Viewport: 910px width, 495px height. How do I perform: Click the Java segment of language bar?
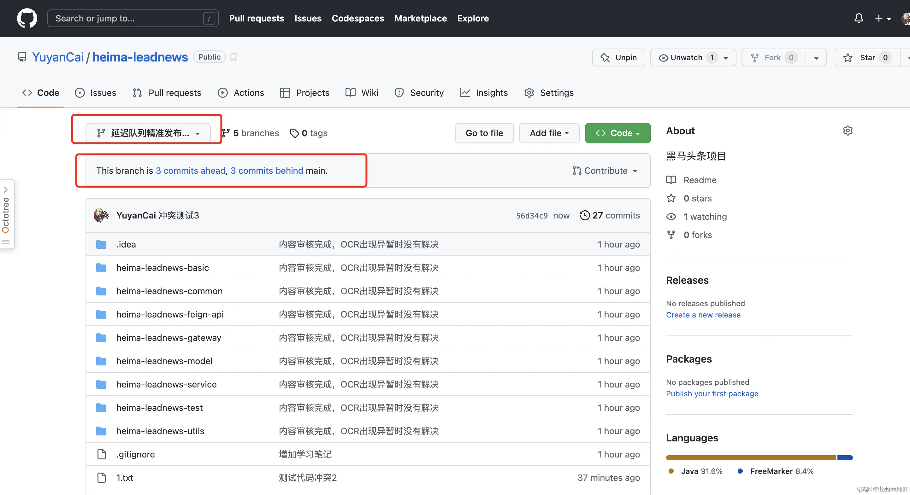point(751,458)
